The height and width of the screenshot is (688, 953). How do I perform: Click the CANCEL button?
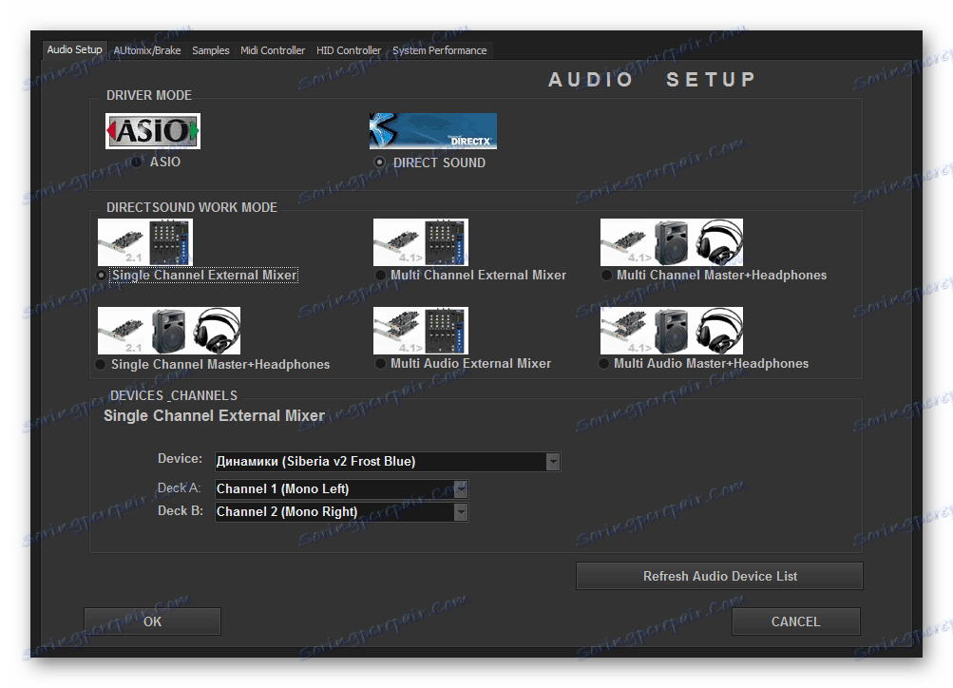click(796, 621)
